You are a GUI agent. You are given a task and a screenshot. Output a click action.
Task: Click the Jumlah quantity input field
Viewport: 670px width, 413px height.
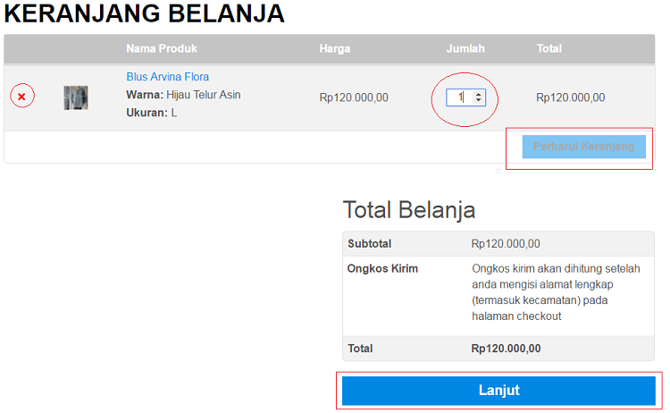[459, 97]
